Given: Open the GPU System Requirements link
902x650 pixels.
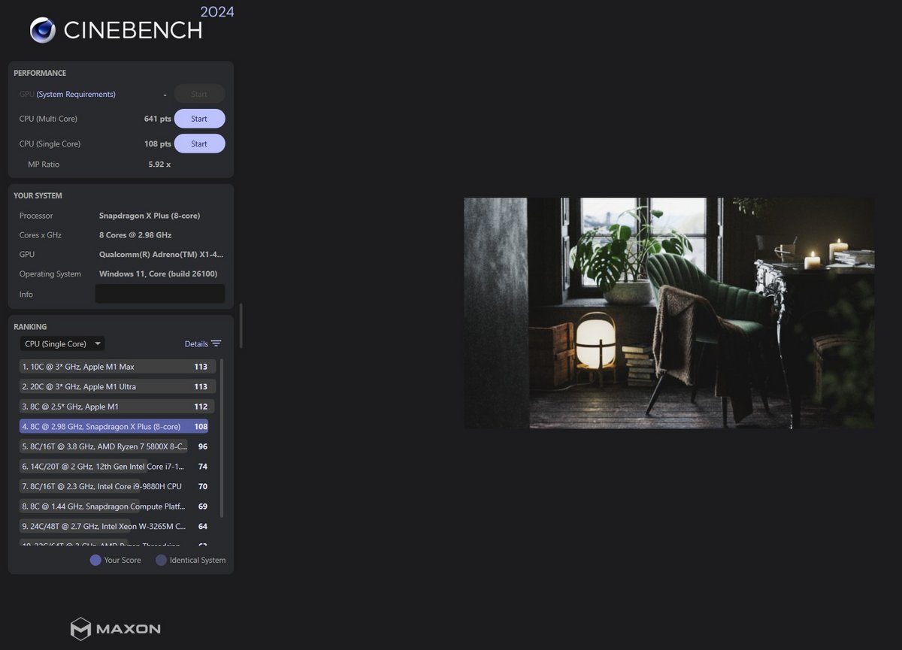Looking at the screenshot, I should [76, 95].
